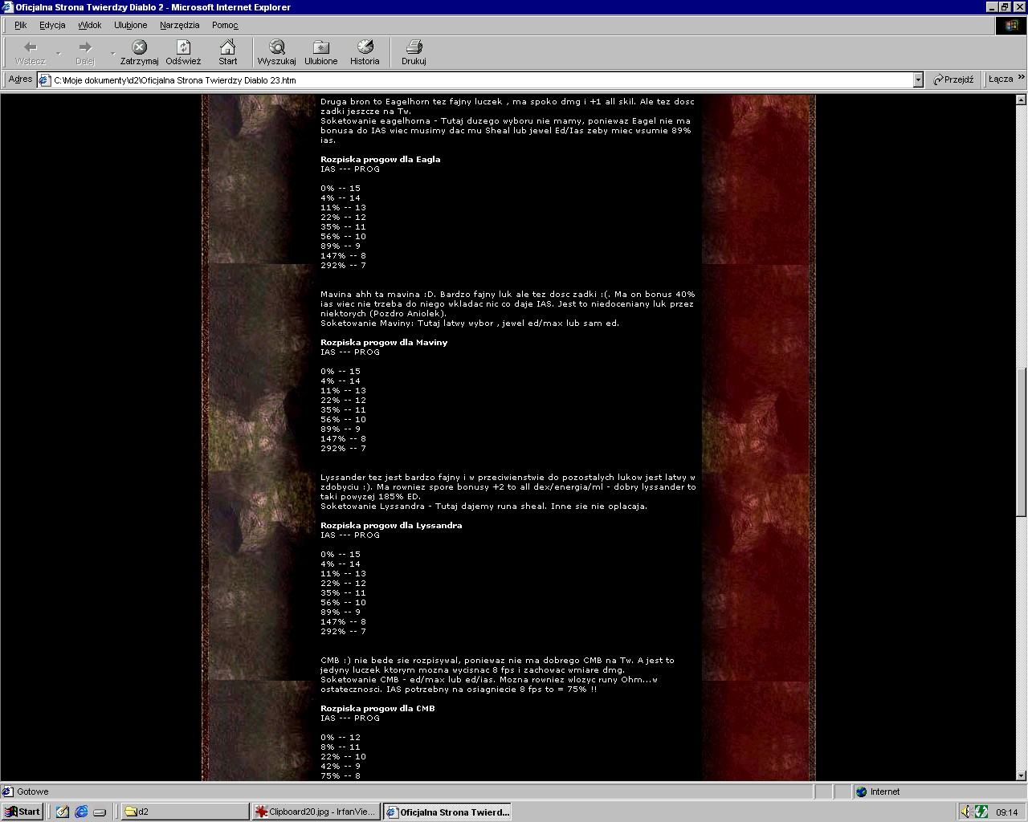
Task: Switch to Clipboard20.jpg IrfanView taskbar button
Action: [x=315, y=812]
